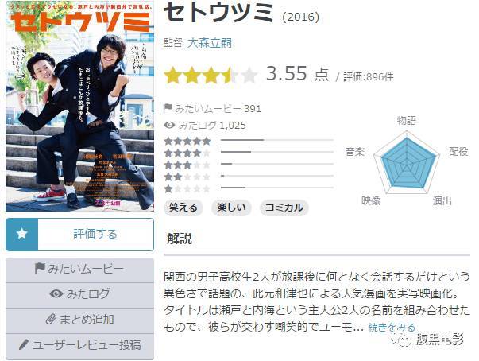This screenshot has width=479, height=361.
Task: Click the pencil icon in ユーザーレビュー投稿
Action: [x=24, y=345]
